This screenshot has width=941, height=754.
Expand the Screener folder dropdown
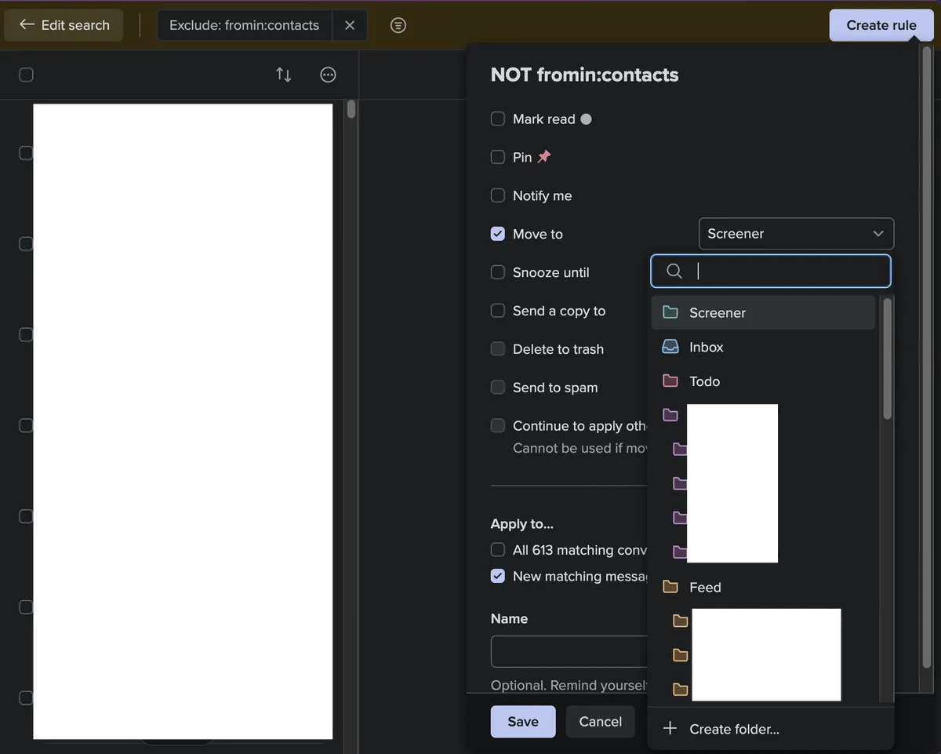click(796, 234)
